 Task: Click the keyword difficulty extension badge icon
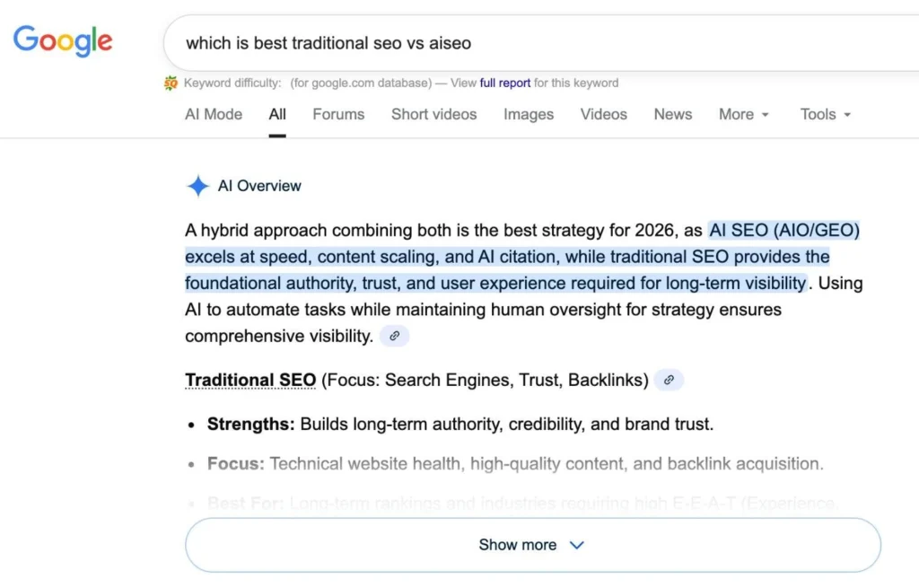(171, 83)
